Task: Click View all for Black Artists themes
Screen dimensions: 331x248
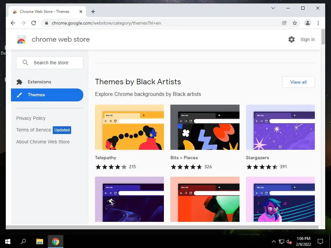Action: (298, 82)
